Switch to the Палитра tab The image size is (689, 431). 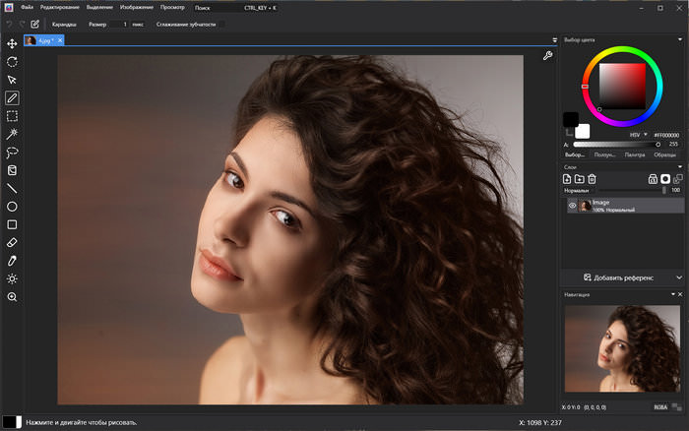(635, 154)
